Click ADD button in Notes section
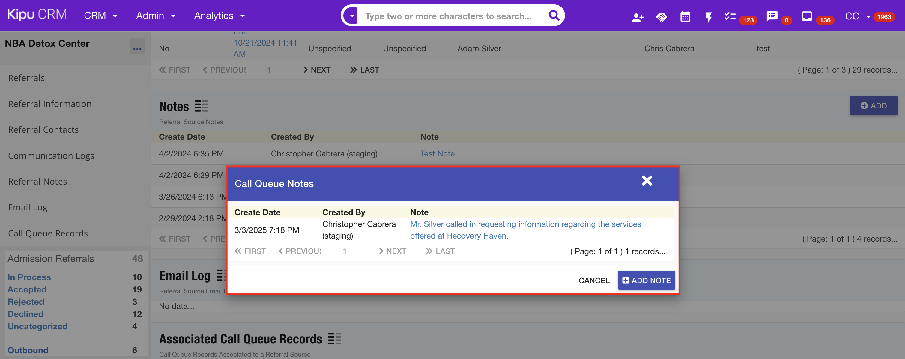Image resolution: width=905 pixels, height=359 pixels. tap(874, 105)
